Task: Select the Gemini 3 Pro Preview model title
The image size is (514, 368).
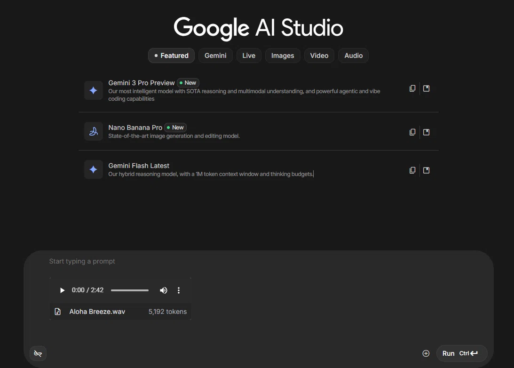Action: point(142,83)
